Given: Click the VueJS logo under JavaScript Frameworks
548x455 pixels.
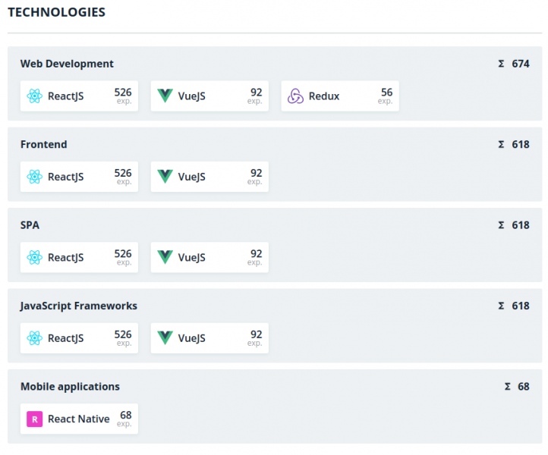Looking at the screenshot, I should (165, 338).
